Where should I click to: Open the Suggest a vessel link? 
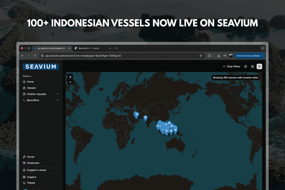click(x=34, y=170)
